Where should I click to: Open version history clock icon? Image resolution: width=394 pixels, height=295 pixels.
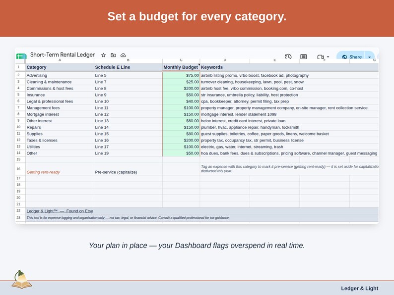click(288, 56)
